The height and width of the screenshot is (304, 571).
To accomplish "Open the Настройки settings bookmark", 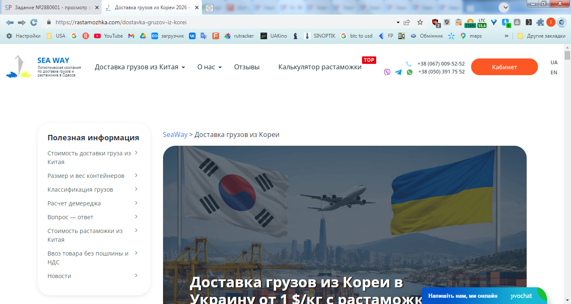I will point(23,36).
